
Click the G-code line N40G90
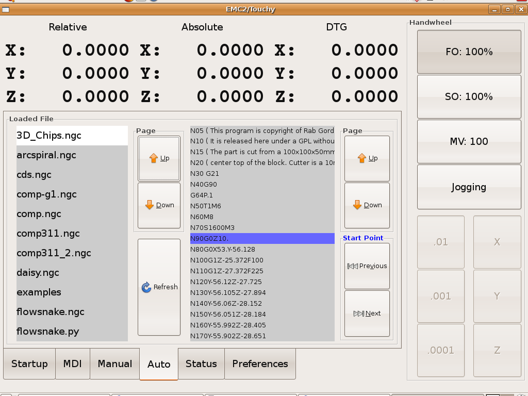262,184
